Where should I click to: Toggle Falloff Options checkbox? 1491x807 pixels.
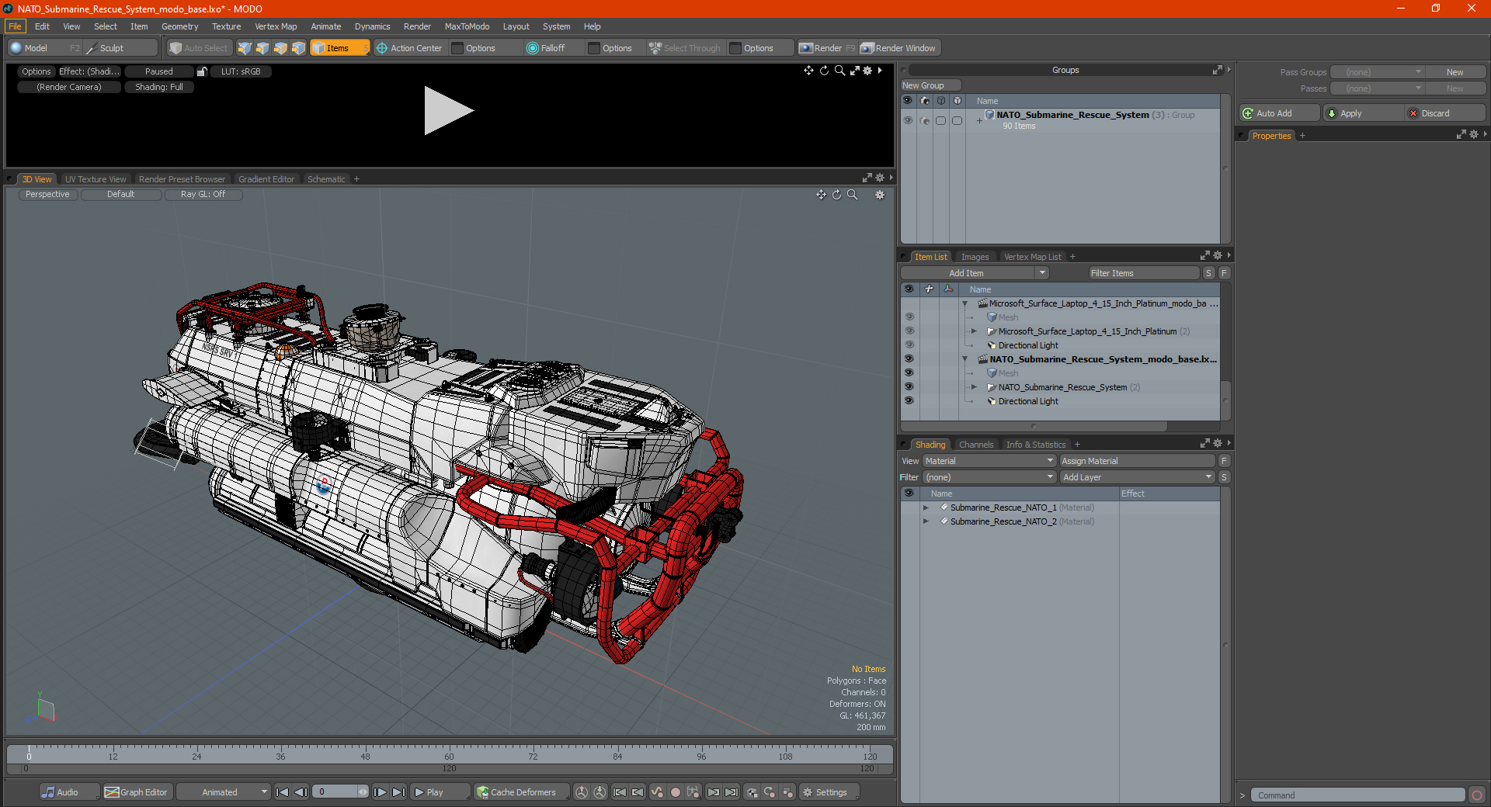pos(594,48)
